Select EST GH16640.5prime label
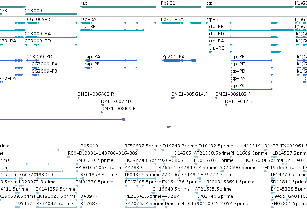Image resolution: width=307 pixels, height=209 pixels. 171,189
